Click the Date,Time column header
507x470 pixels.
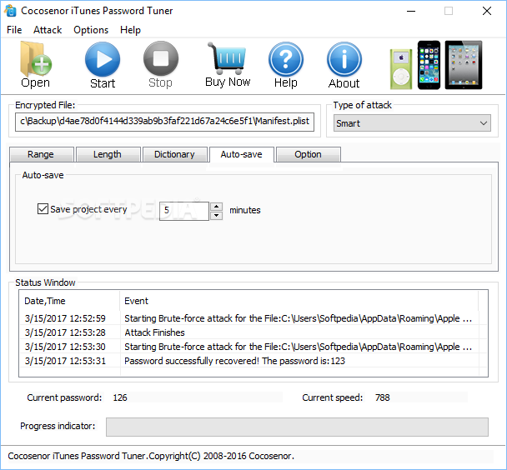[69, 301]
